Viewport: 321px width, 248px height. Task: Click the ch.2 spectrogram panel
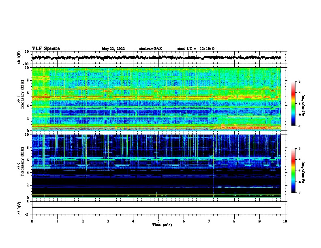point(156,166)
